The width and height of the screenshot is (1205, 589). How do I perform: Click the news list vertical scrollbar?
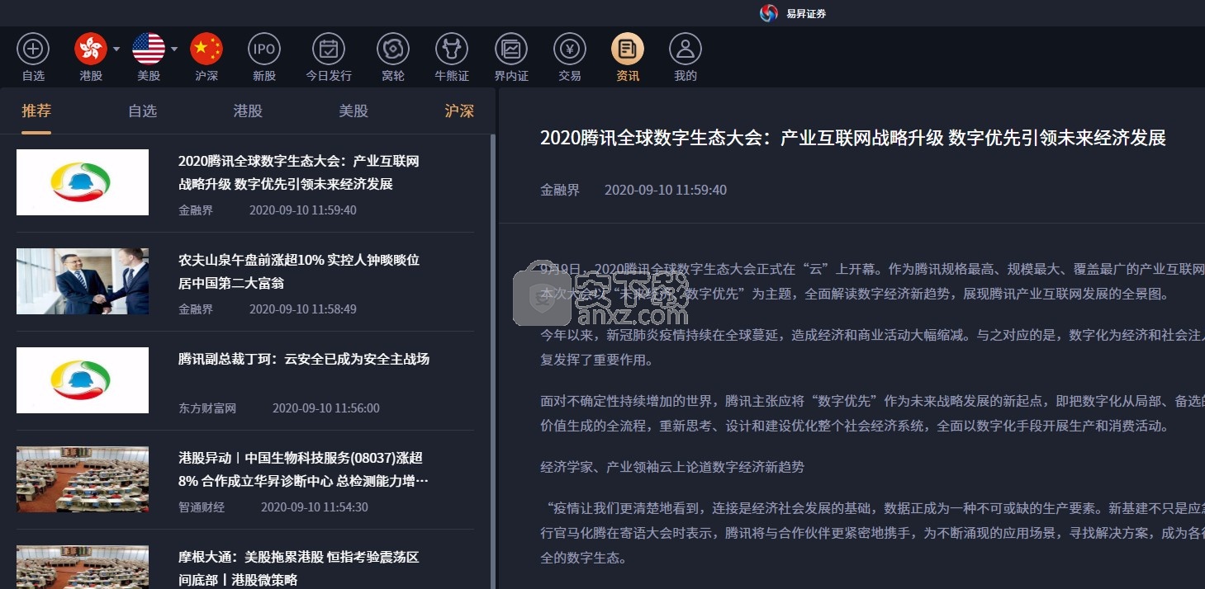point(493,361)
